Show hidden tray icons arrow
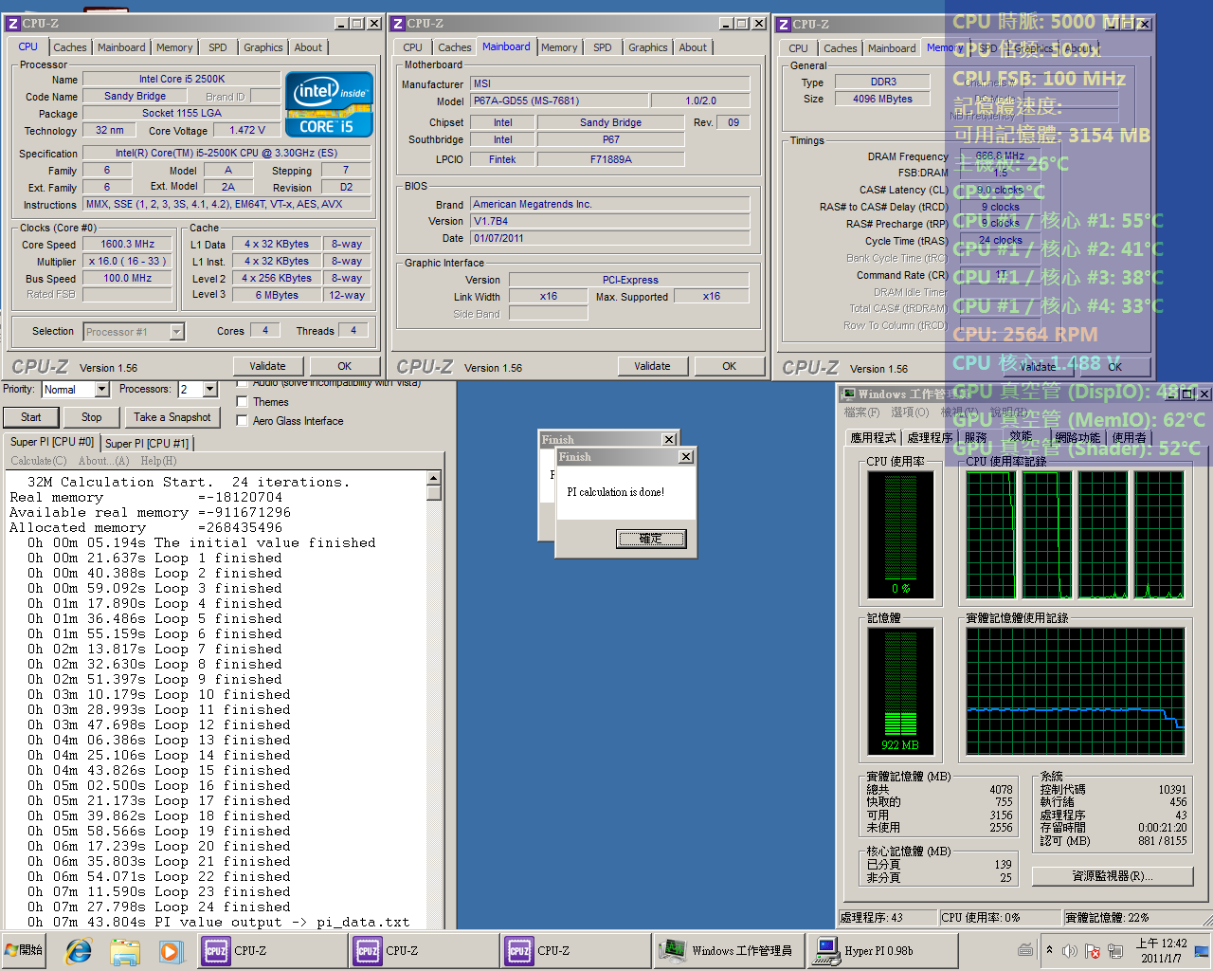Image resolution: width=1213 pixels, height=971 pixels. [x=1049, y=950]
